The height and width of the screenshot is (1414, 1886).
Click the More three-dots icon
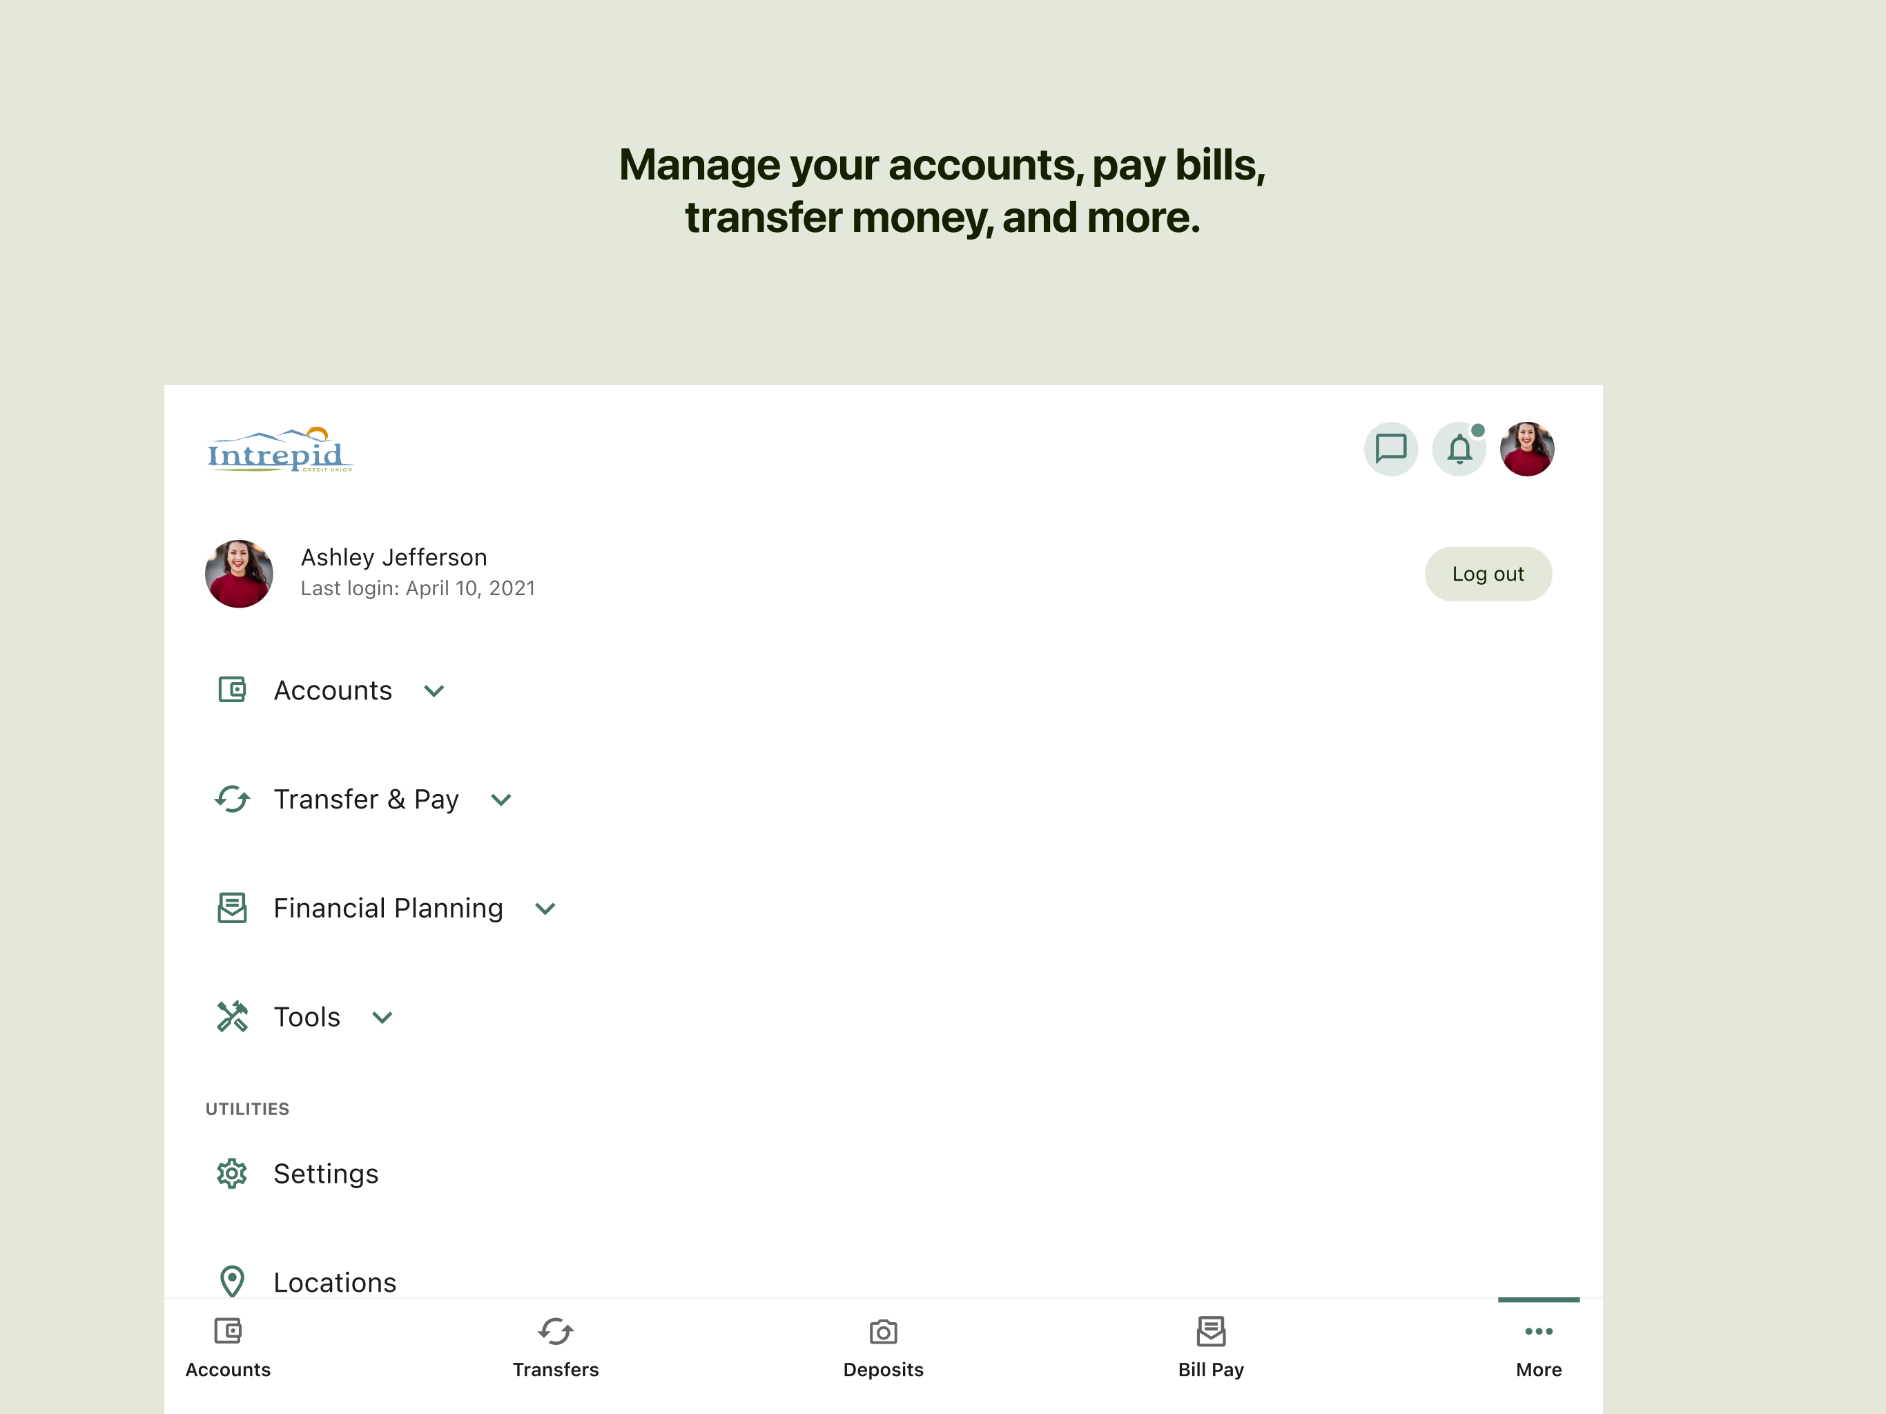tap(1538, 1331)
